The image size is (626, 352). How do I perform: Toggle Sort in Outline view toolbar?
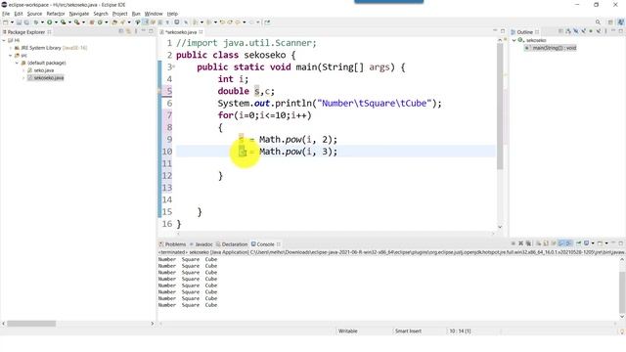(x=568, y=30)
